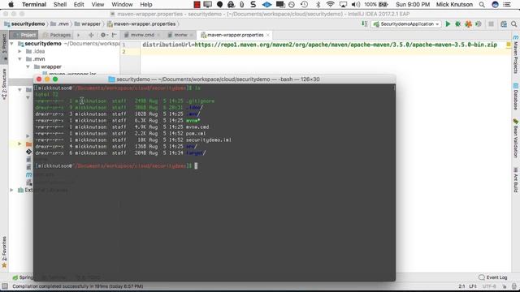Screen dimensions: 520x292
Task: Open the SecuritydemoApplication run configuration dropdown
Action: (407, 24)
